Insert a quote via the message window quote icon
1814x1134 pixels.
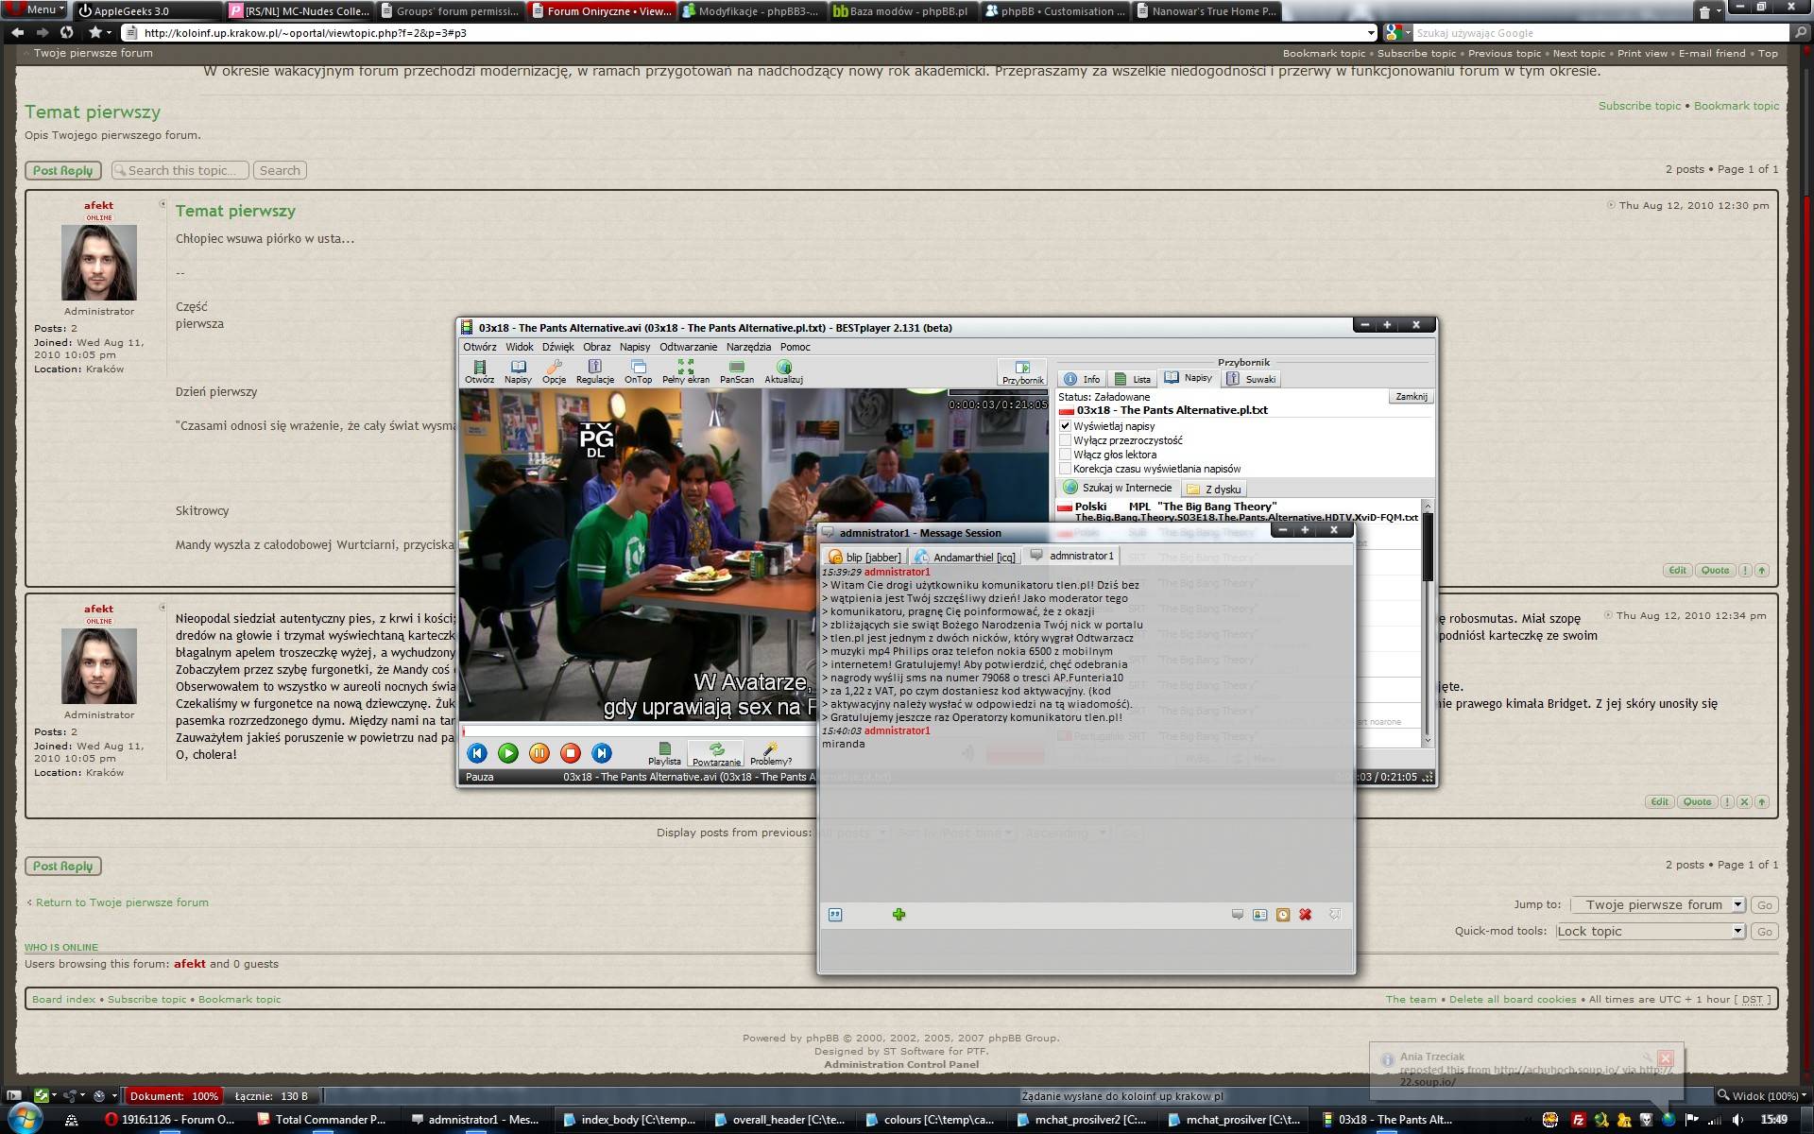834,915
